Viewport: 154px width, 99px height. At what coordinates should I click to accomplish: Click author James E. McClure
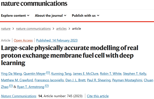coord(86,74)
